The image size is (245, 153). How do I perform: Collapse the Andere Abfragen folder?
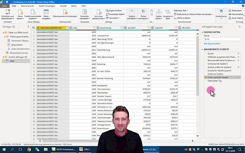click(3, 57)
